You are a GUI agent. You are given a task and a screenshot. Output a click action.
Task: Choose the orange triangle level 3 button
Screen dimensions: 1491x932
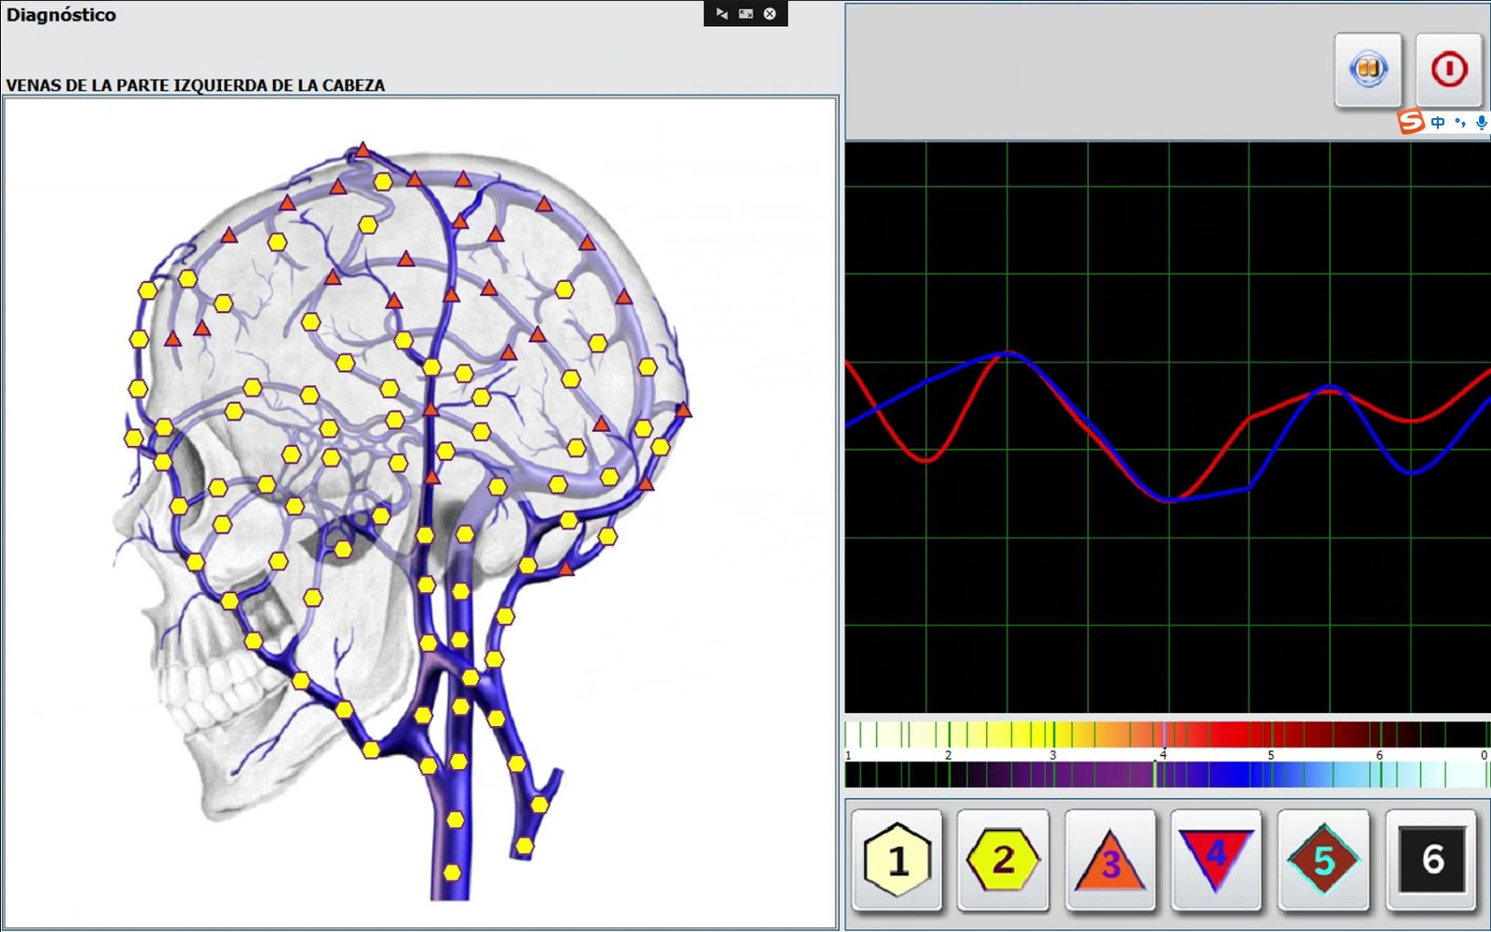click(1110, 859)
